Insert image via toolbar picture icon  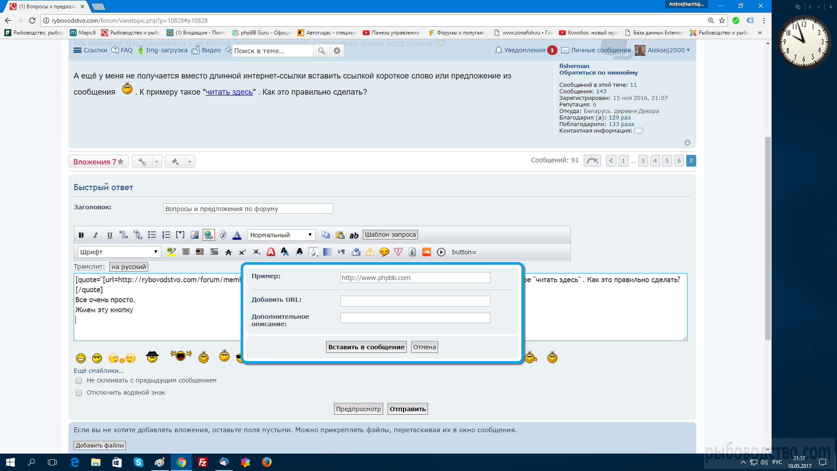click(x=194, y=235)
